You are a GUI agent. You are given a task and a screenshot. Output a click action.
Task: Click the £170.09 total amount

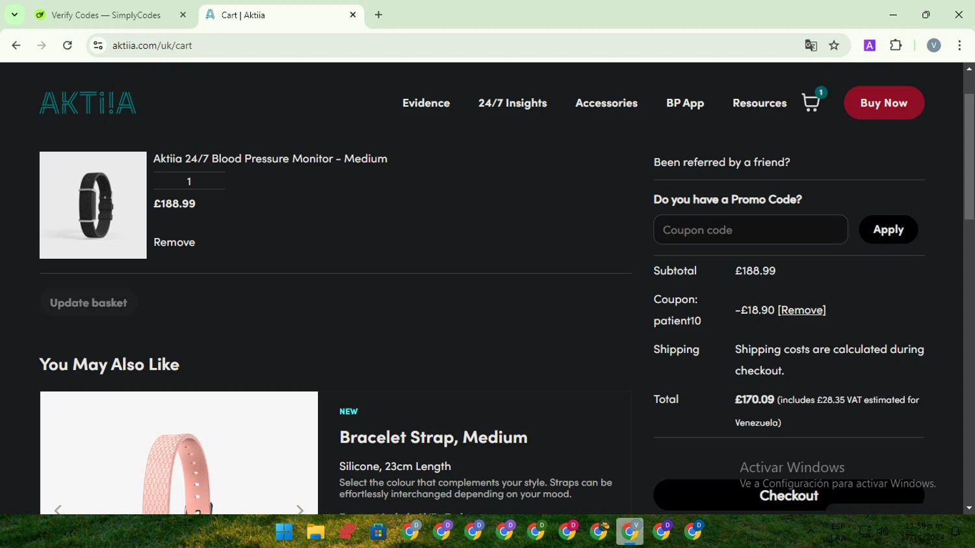coord(755,400)
